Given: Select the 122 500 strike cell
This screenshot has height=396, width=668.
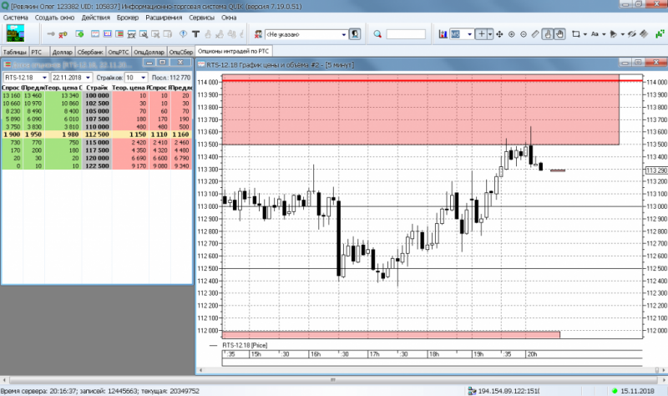Looking at the screenshot, I should click(x=97, y=165).
